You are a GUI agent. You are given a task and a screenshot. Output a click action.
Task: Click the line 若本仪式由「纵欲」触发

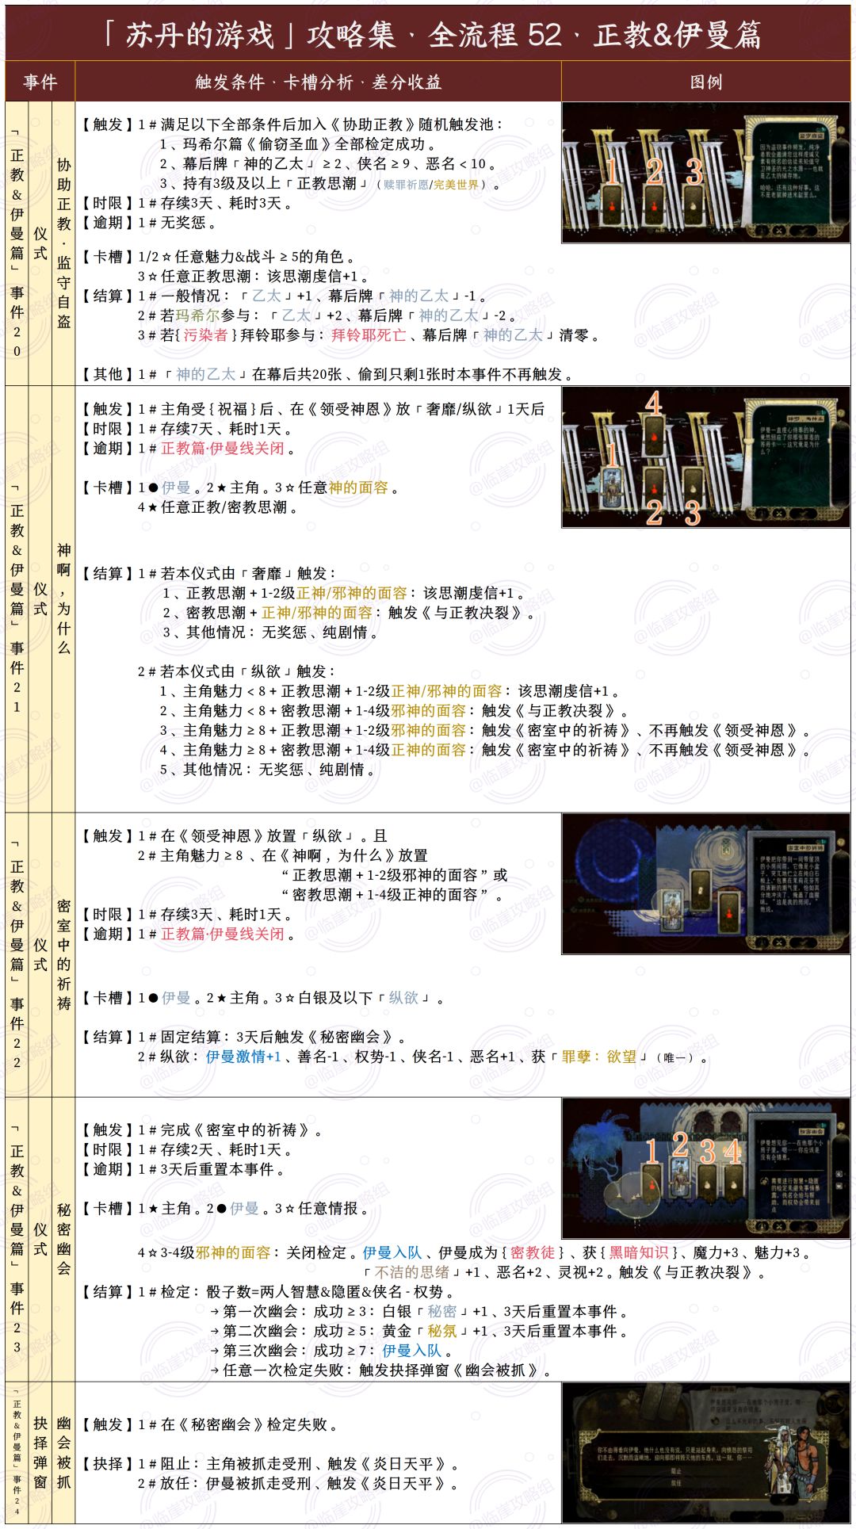[x=237, y=671]
